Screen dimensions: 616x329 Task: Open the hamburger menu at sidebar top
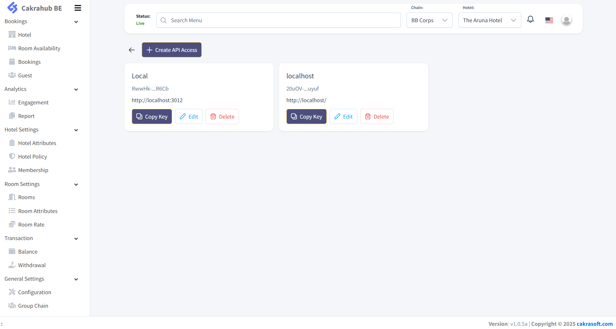77,8
